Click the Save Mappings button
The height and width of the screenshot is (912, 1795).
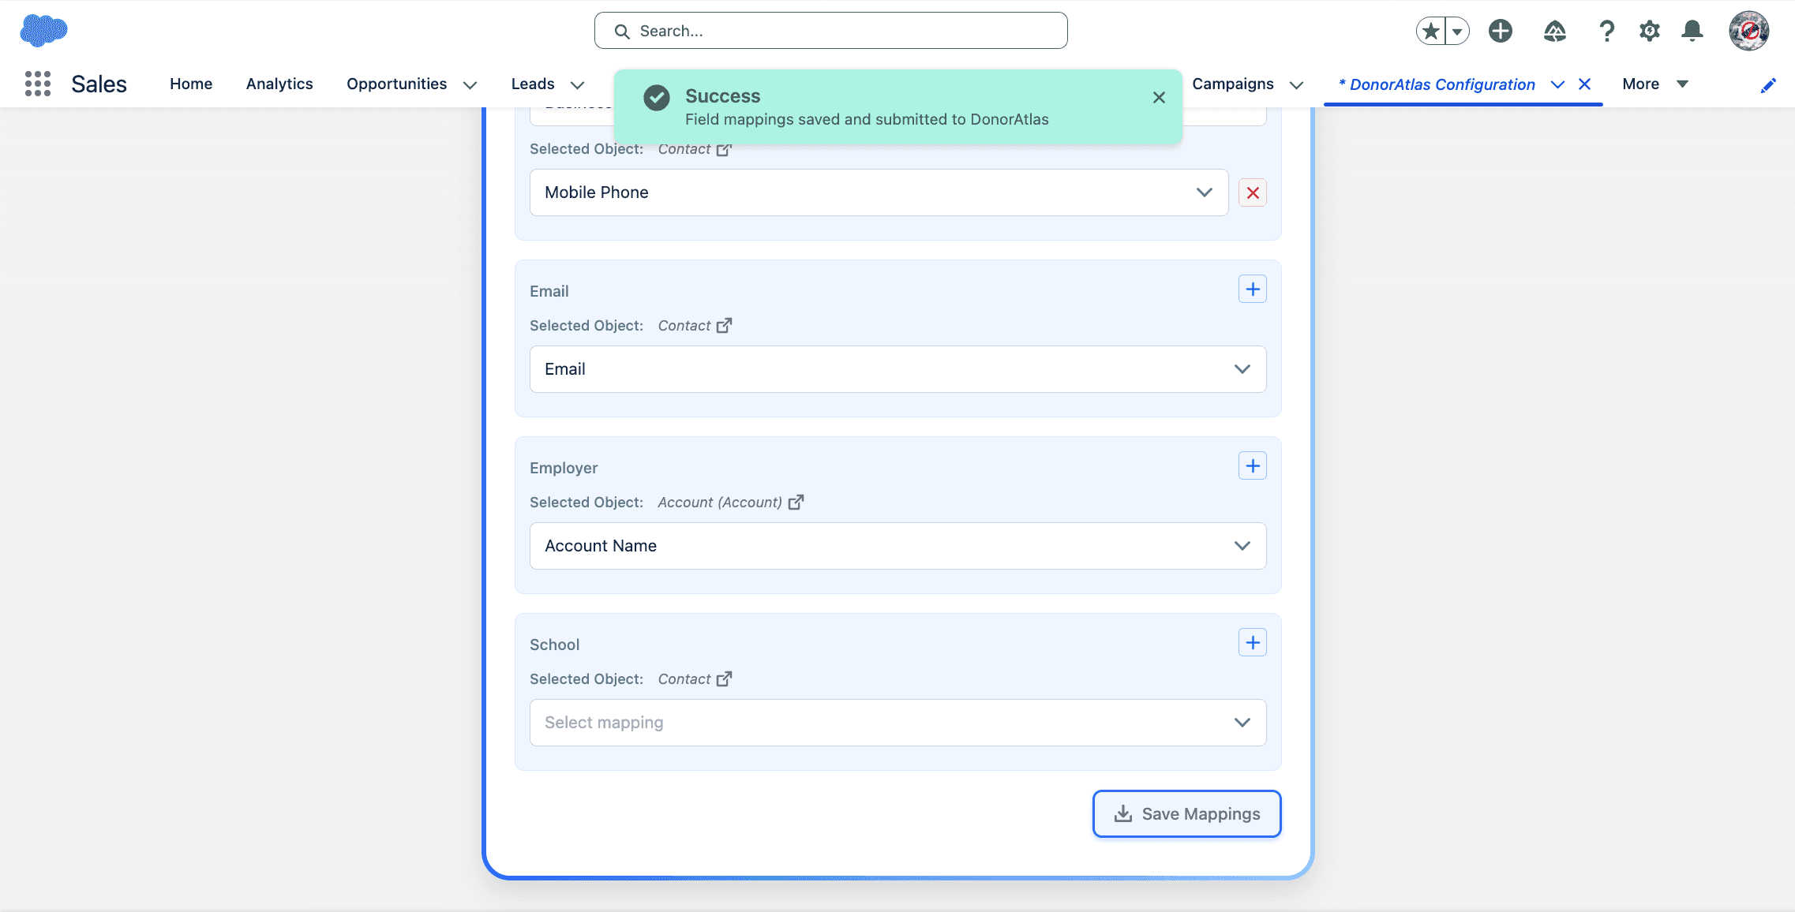pos(1186,813)
